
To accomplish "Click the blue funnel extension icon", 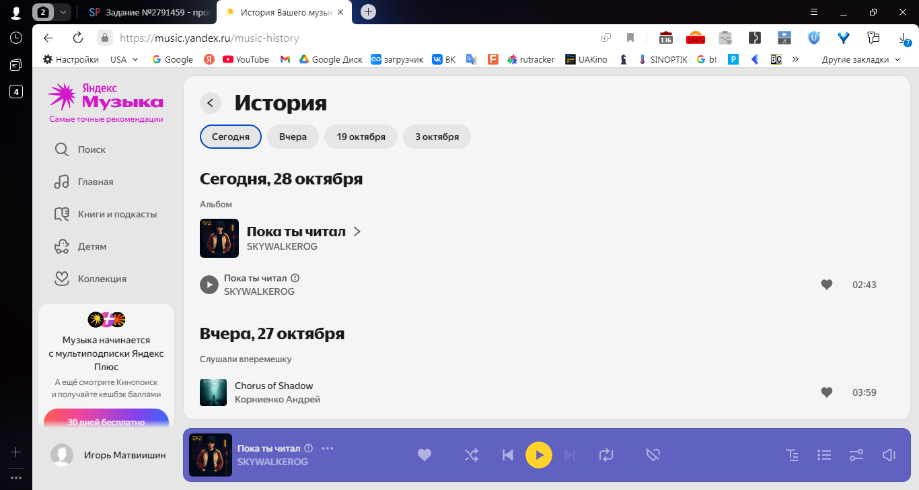I will [x=844, y=38].
